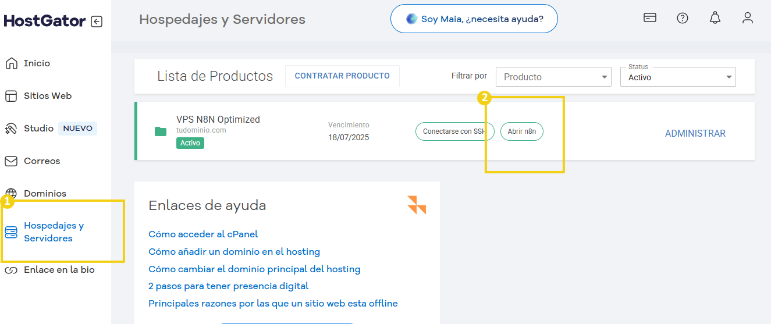Open the Status dropdown showing Activo
This screenshot has height=324, width=771.
pyautogui.click(x=678, y=77)
